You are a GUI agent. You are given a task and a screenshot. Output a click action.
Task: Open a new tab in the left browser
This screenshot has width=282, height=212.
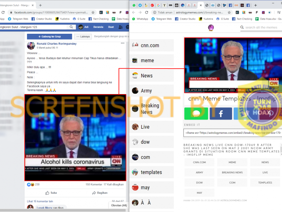pos(40,5)
